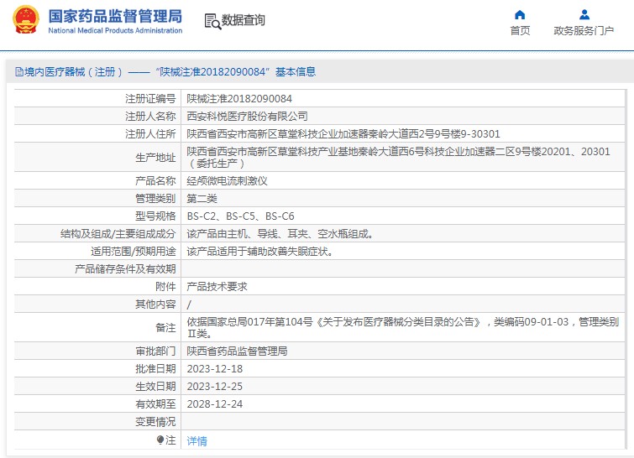Click 结构及组成/主要组成成分 label
This screenshot has width=634, height=458.
(x=118, y=234)
